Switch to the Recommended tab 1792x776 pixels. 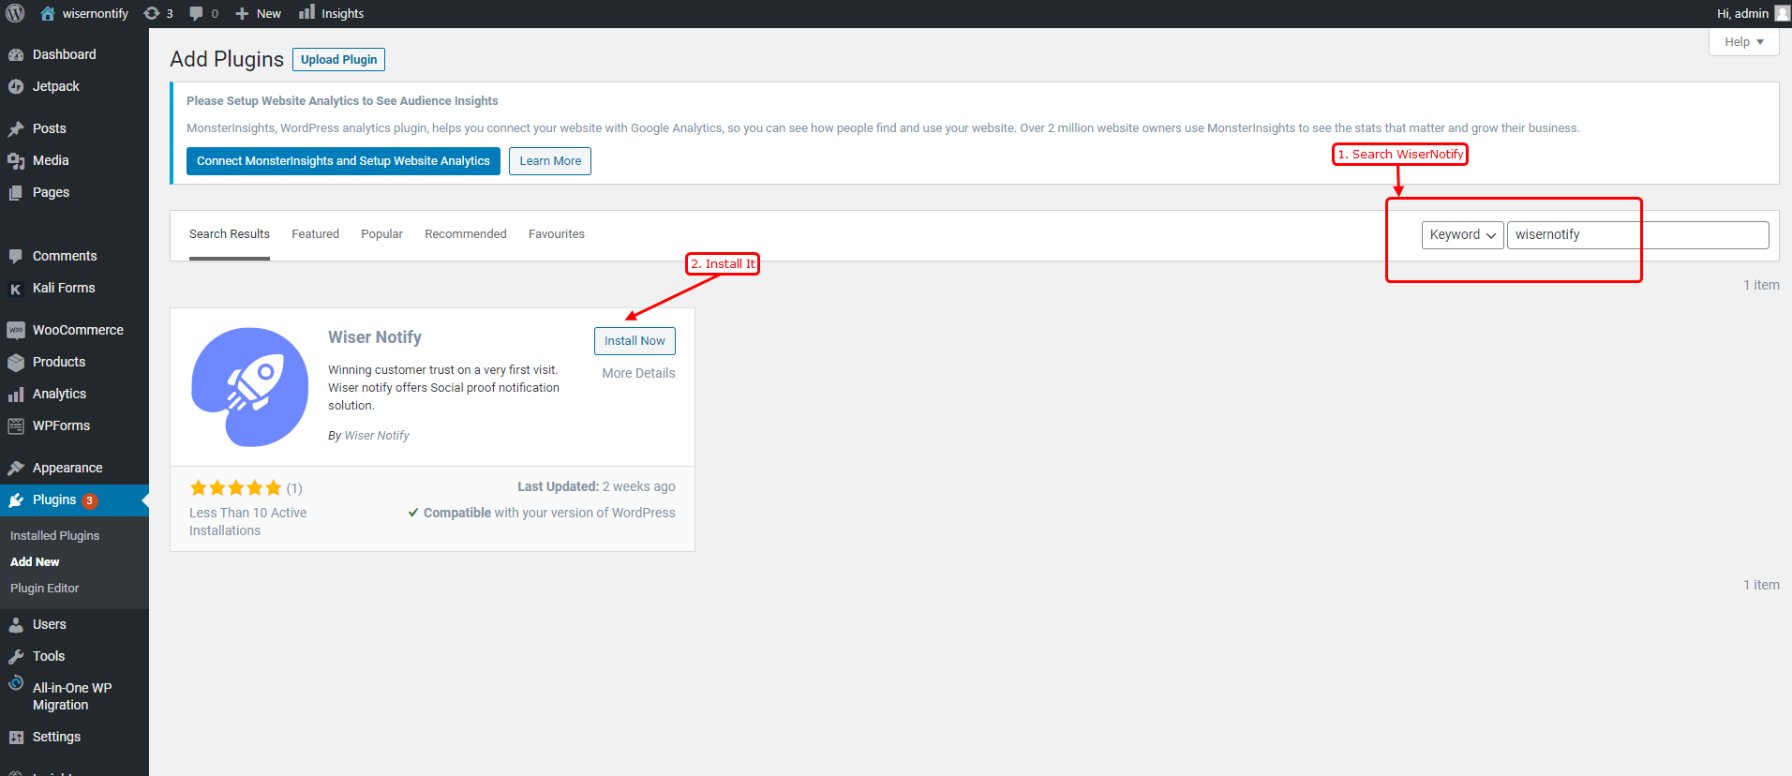[466, 234]
